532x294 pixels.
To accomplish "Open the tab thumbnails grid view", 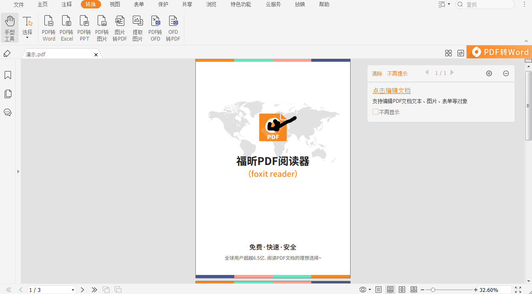I will pos(448,53).
